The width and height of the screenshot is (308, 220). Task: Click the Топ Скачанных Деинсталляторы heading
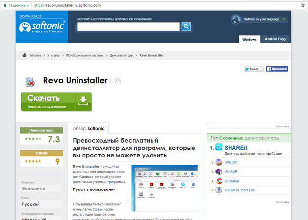coord(245,138)
